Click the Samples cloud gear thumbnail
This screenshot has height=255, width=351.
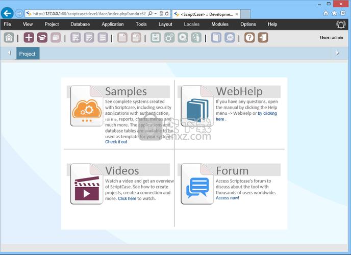(86, 106)
